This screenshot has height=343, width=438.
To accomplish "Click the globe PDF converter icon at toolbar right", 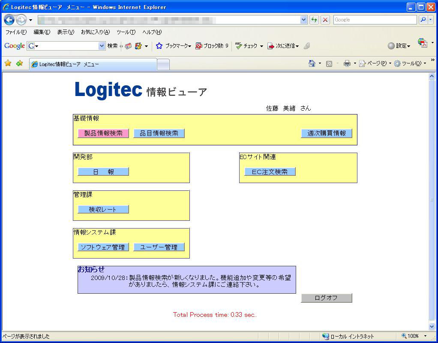I will tap(423, 43).
